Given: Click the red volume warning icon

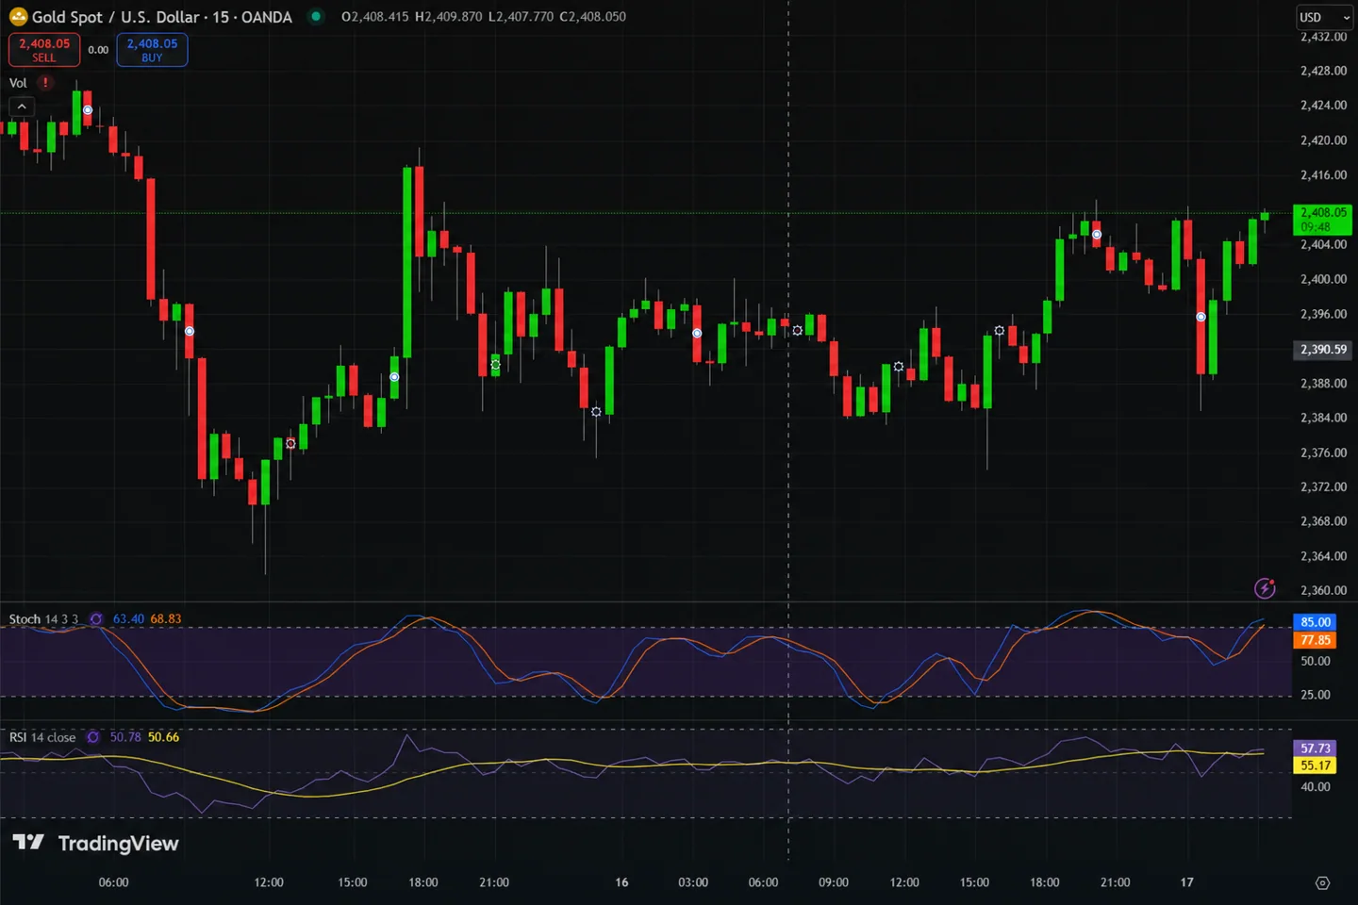Looking at the screenshot, I should tap(45, 83).
